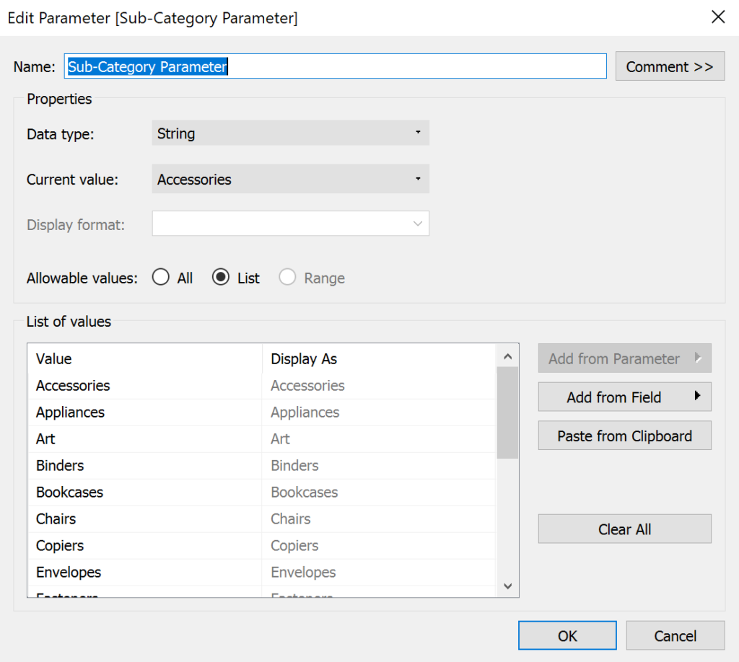
Task: Close the Edit Parameter dialog
Action: pyautogui.click(x=718, y=17)
